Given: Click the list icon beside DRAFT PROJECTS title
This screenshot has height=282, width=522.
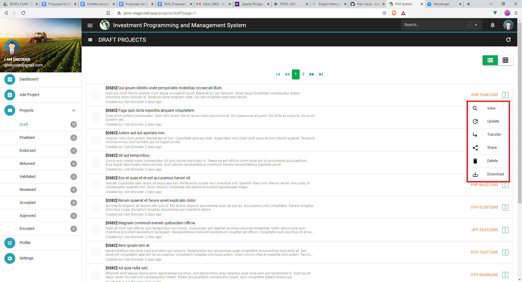Looking at the screenshot, I should [x=90, y=40].
